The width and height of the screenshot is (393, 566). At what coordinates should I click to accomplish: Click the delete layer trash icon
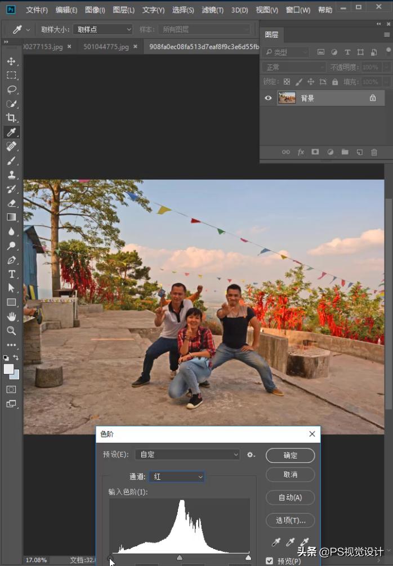374,152
